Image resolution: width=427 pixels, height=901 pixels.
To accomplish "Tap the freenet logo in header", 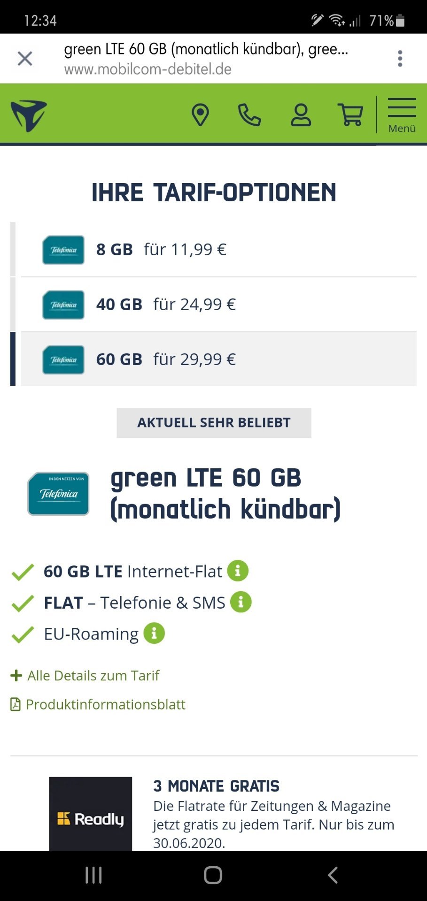I will (x=29, y=115).
